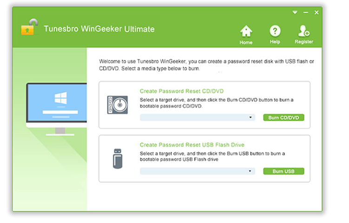The height and width of the screenshot is (223, 349).
Task: Click the 'bootable password CD/DVD' description text
Action: (171, 106)
